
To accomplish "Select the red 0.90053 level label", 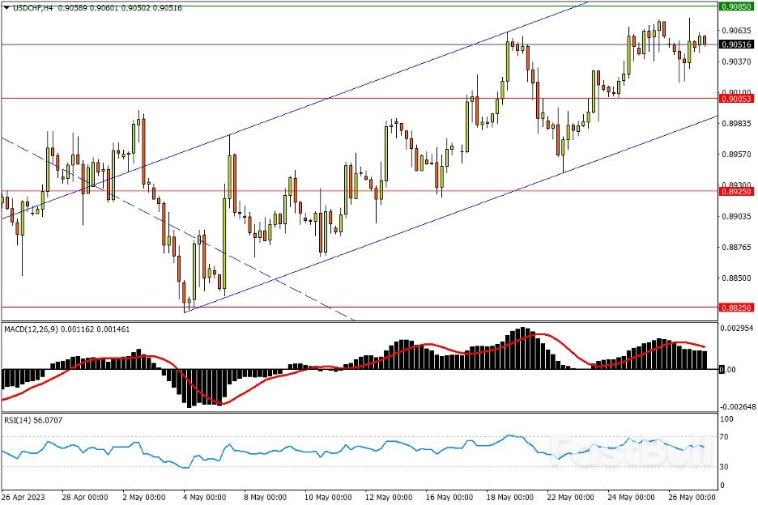I will (x=737, y=98).
